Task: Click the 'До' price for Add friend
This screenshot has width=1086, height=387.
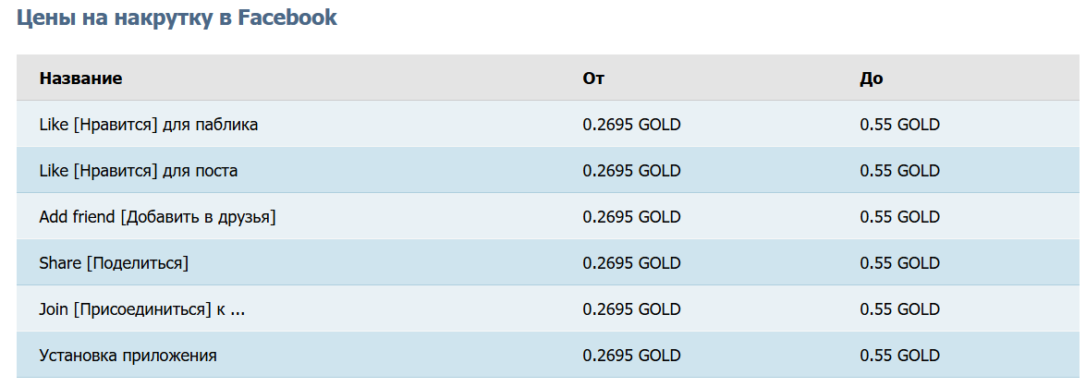Action: pyautogui.click(x=899, y=217)
